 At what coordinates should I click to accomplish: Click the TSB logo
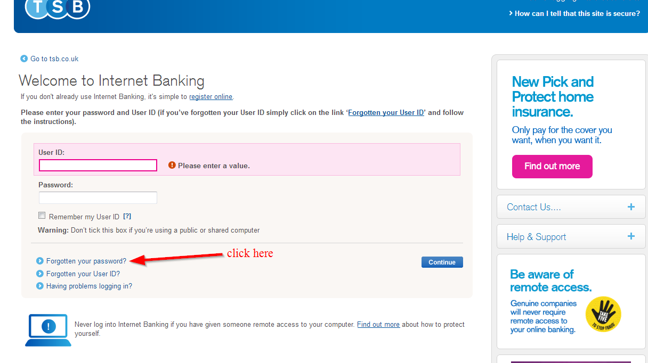(58, 9)
